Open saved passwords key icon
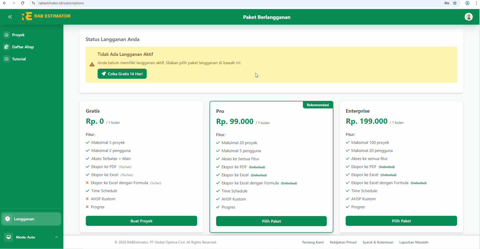 [x=447, y=3]
